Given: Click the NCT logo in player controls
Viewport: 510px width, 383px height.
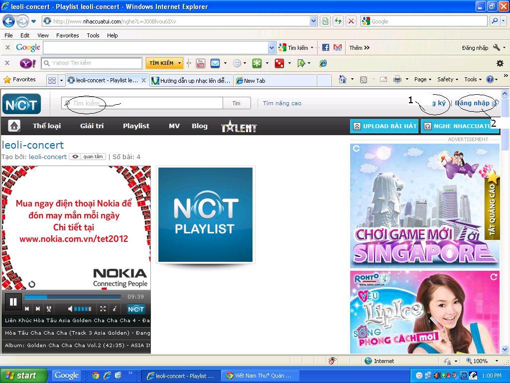Looking at the screenshot, I should [x=135, y=309].
